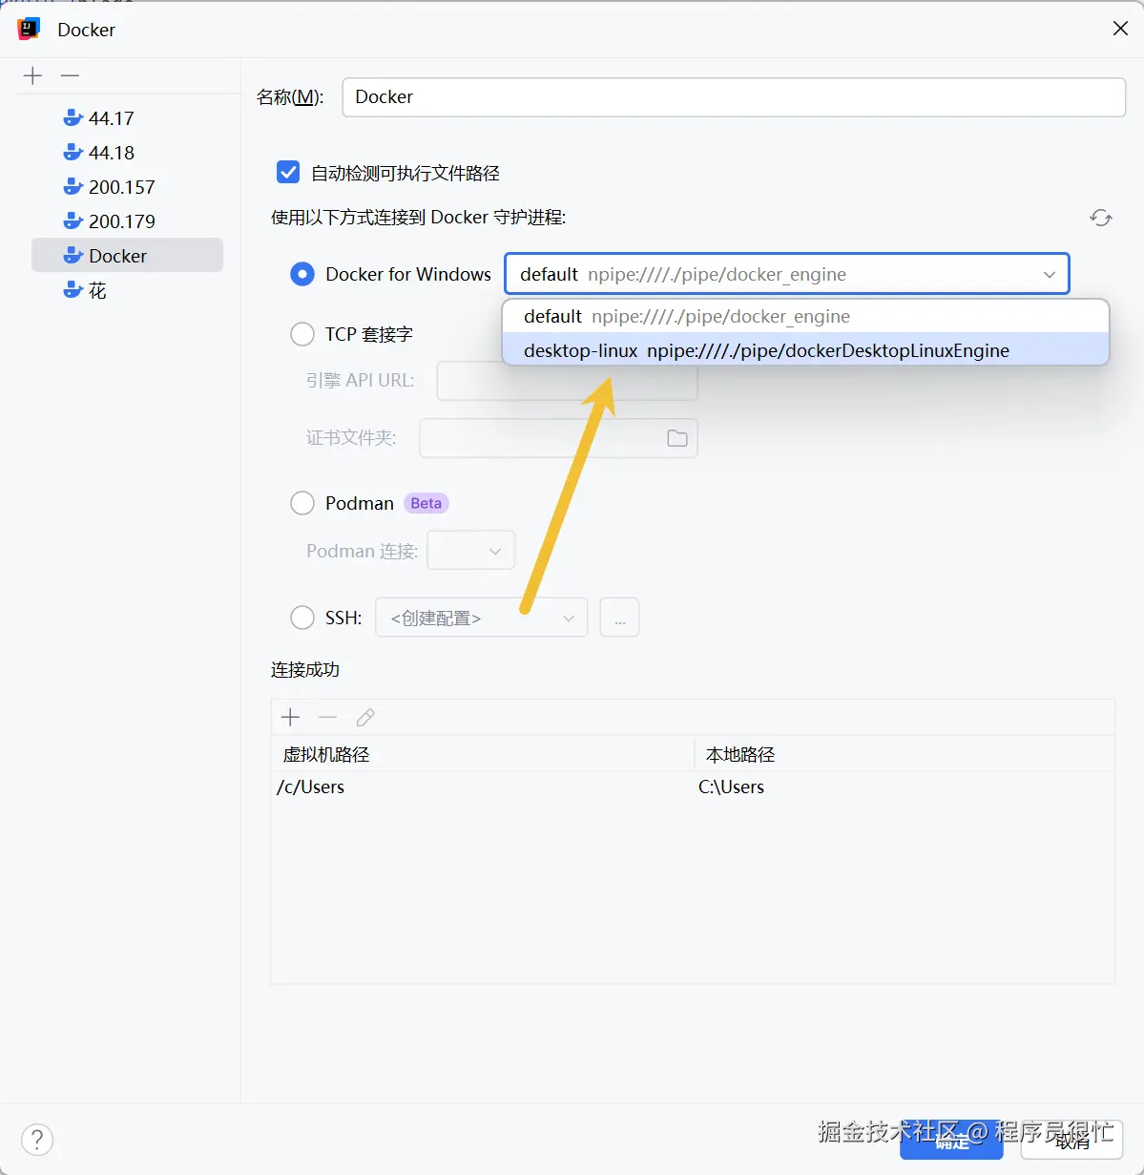This screenshot has height=1175, width=1144.
Task: Click the 名称 name input field
Action: click(734, 97)
